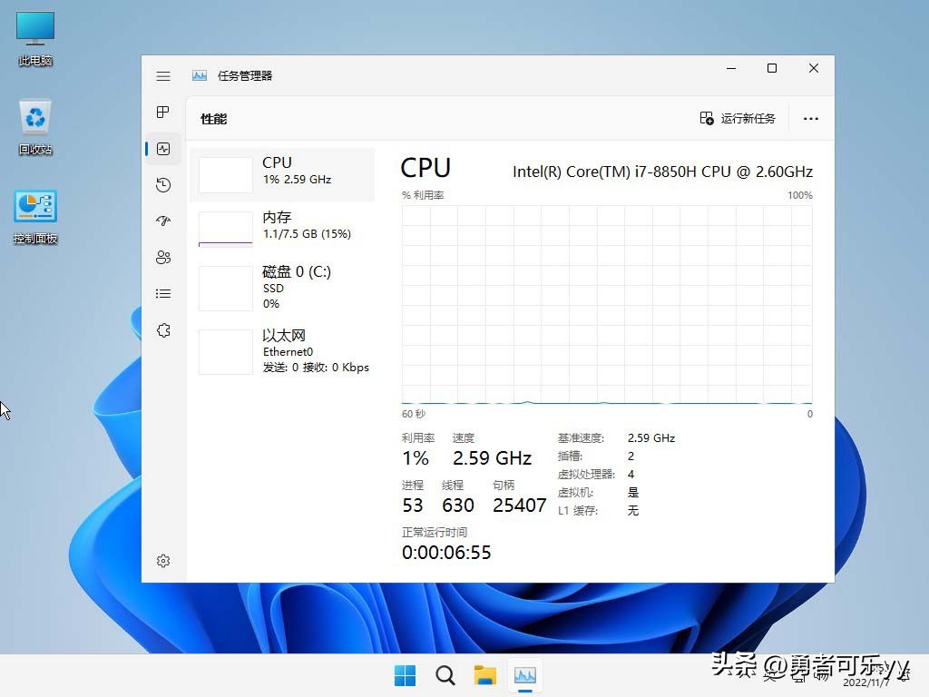This screenshot has height=697, width=929.
Task: Open the Windows Start menu
Action: pyautogui.click(x=405, y=675)
